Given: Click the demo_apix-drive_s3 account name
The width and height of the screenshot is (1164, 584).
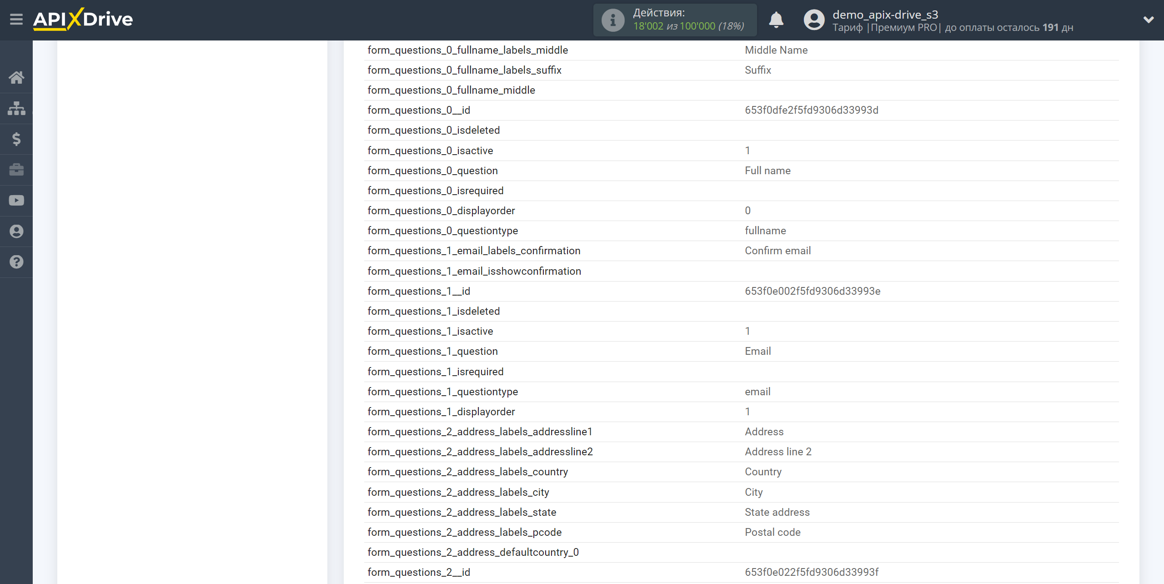Looking at the screenshot, I should coord(885,15).
